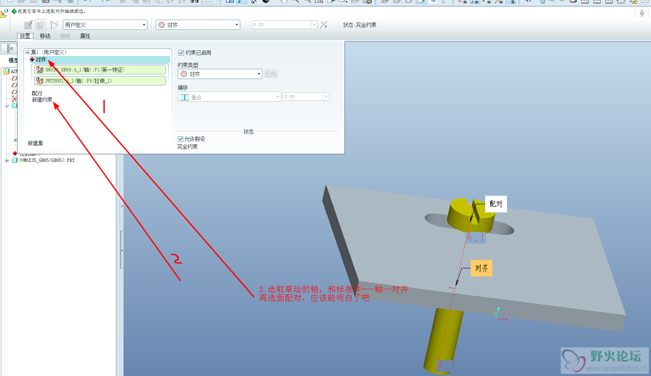651x376 pixels.
Task: Select the coordinate system triad in 3D view
Action: [499, 314]
